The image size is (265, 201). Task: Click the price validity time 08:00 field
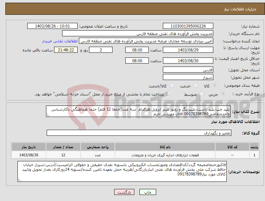click(x=137, y=61)
